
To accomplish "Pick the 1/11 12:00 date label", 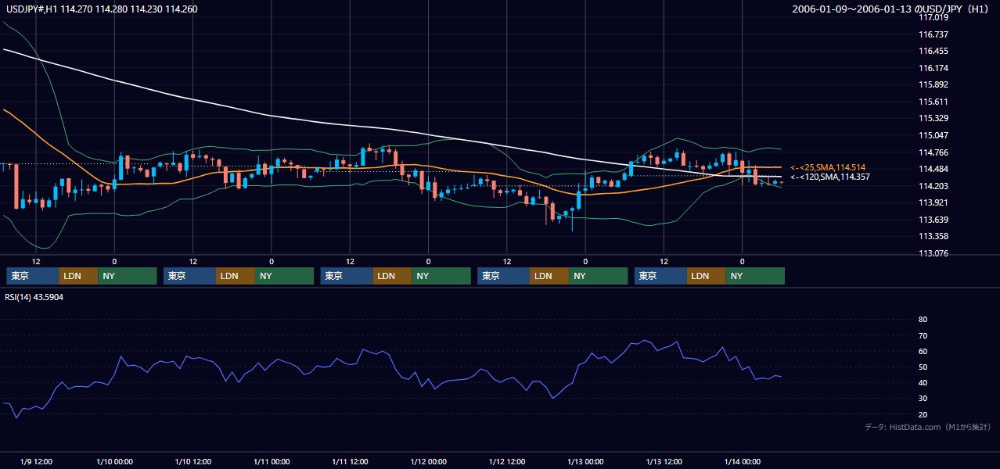I will click(350, 461).
